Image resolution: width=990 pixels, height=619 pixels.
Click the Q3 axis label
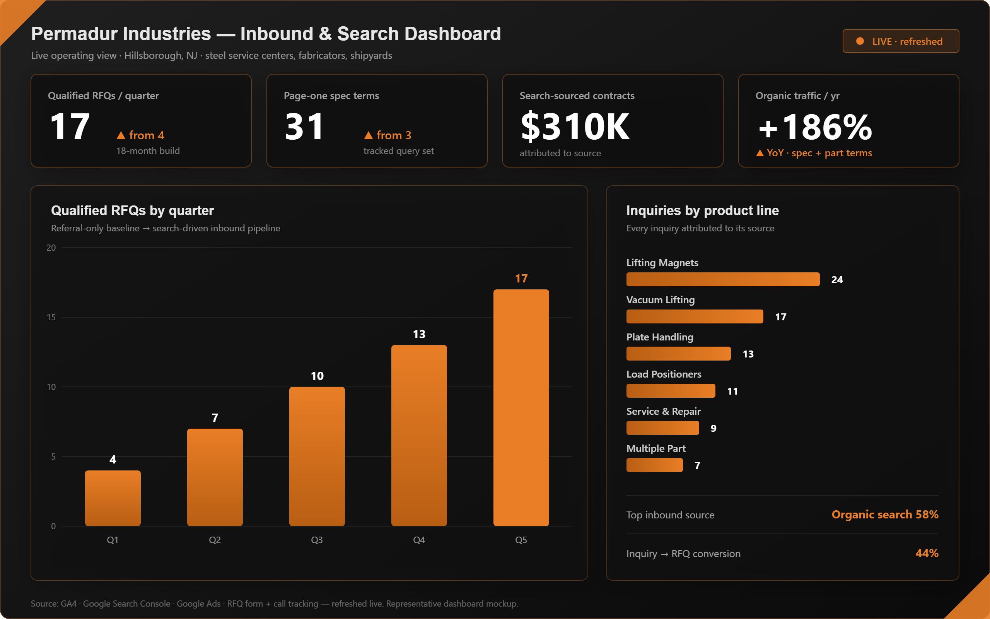click(x=317, y=540)
